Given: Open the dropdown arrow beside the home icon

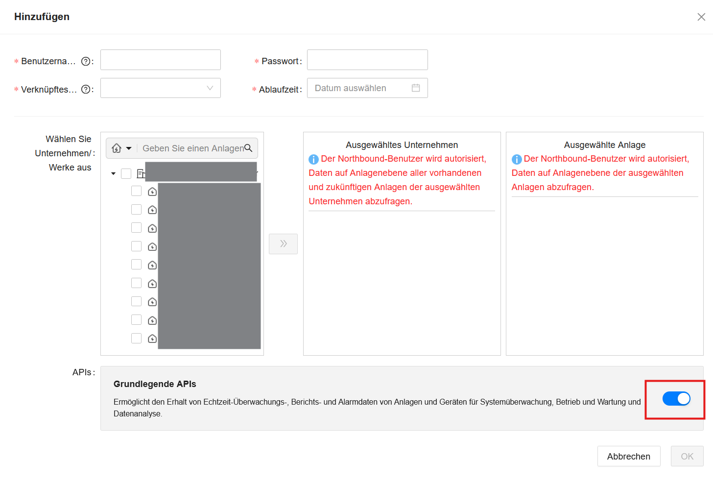Looking at the screenshot, I should 128,148.
